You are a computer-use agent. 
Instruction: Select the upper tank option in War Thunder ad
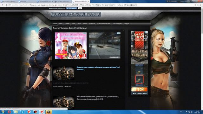click(x=139, y=71)
